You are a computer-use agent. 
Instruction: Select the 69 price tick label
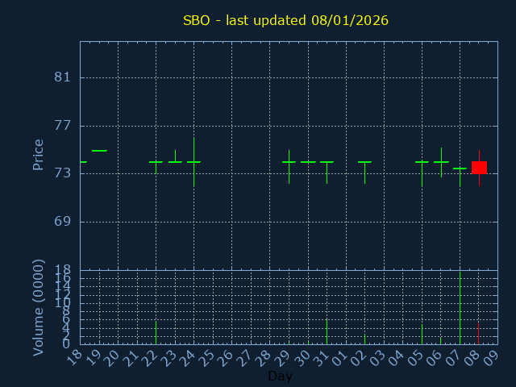click(63, 222)
